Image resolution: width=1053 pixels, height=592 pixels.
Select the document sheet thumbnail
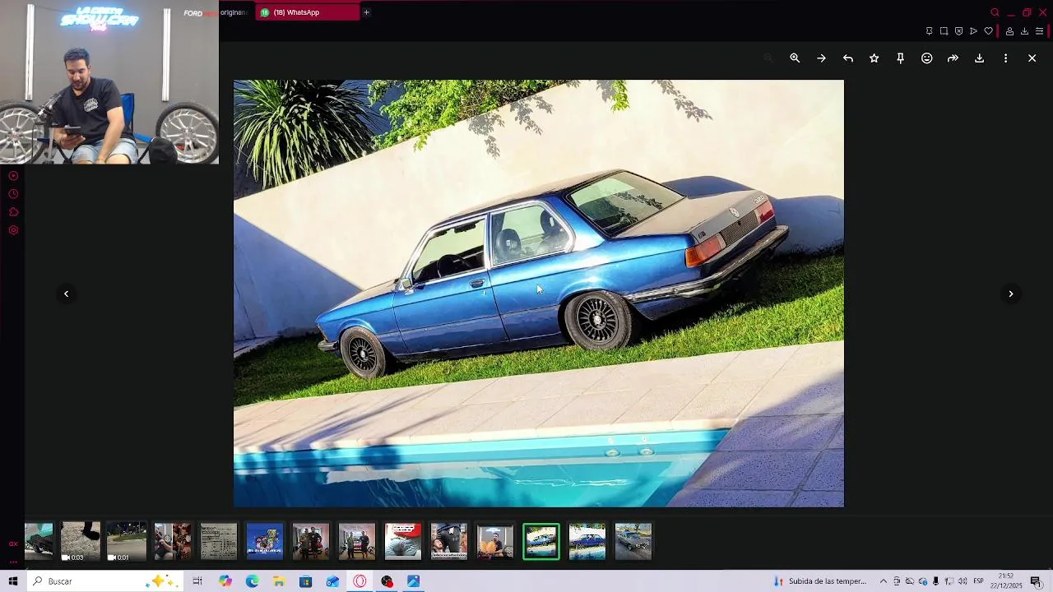[219, 542]
